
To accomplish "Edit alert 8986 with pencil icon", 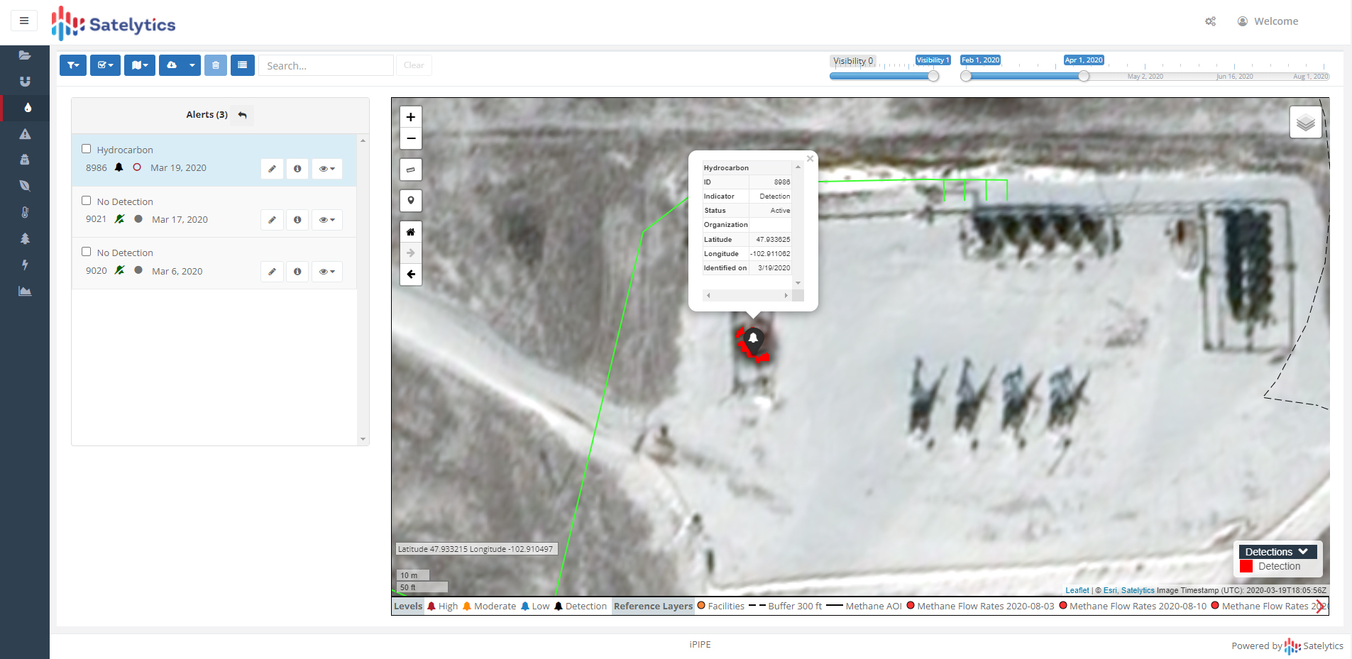I will [272, 169].
